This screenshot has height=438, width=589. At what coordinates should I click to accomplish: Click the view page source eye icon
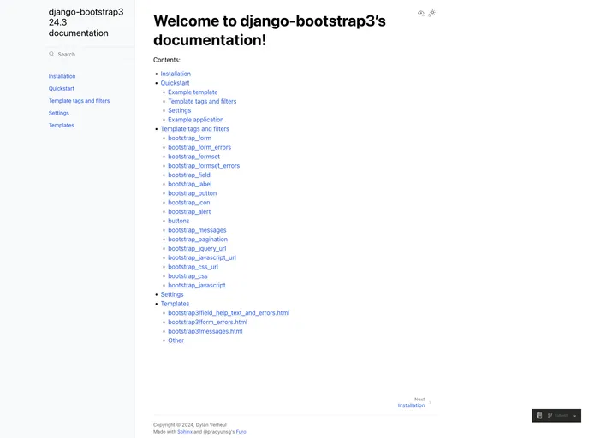[421, 13]
